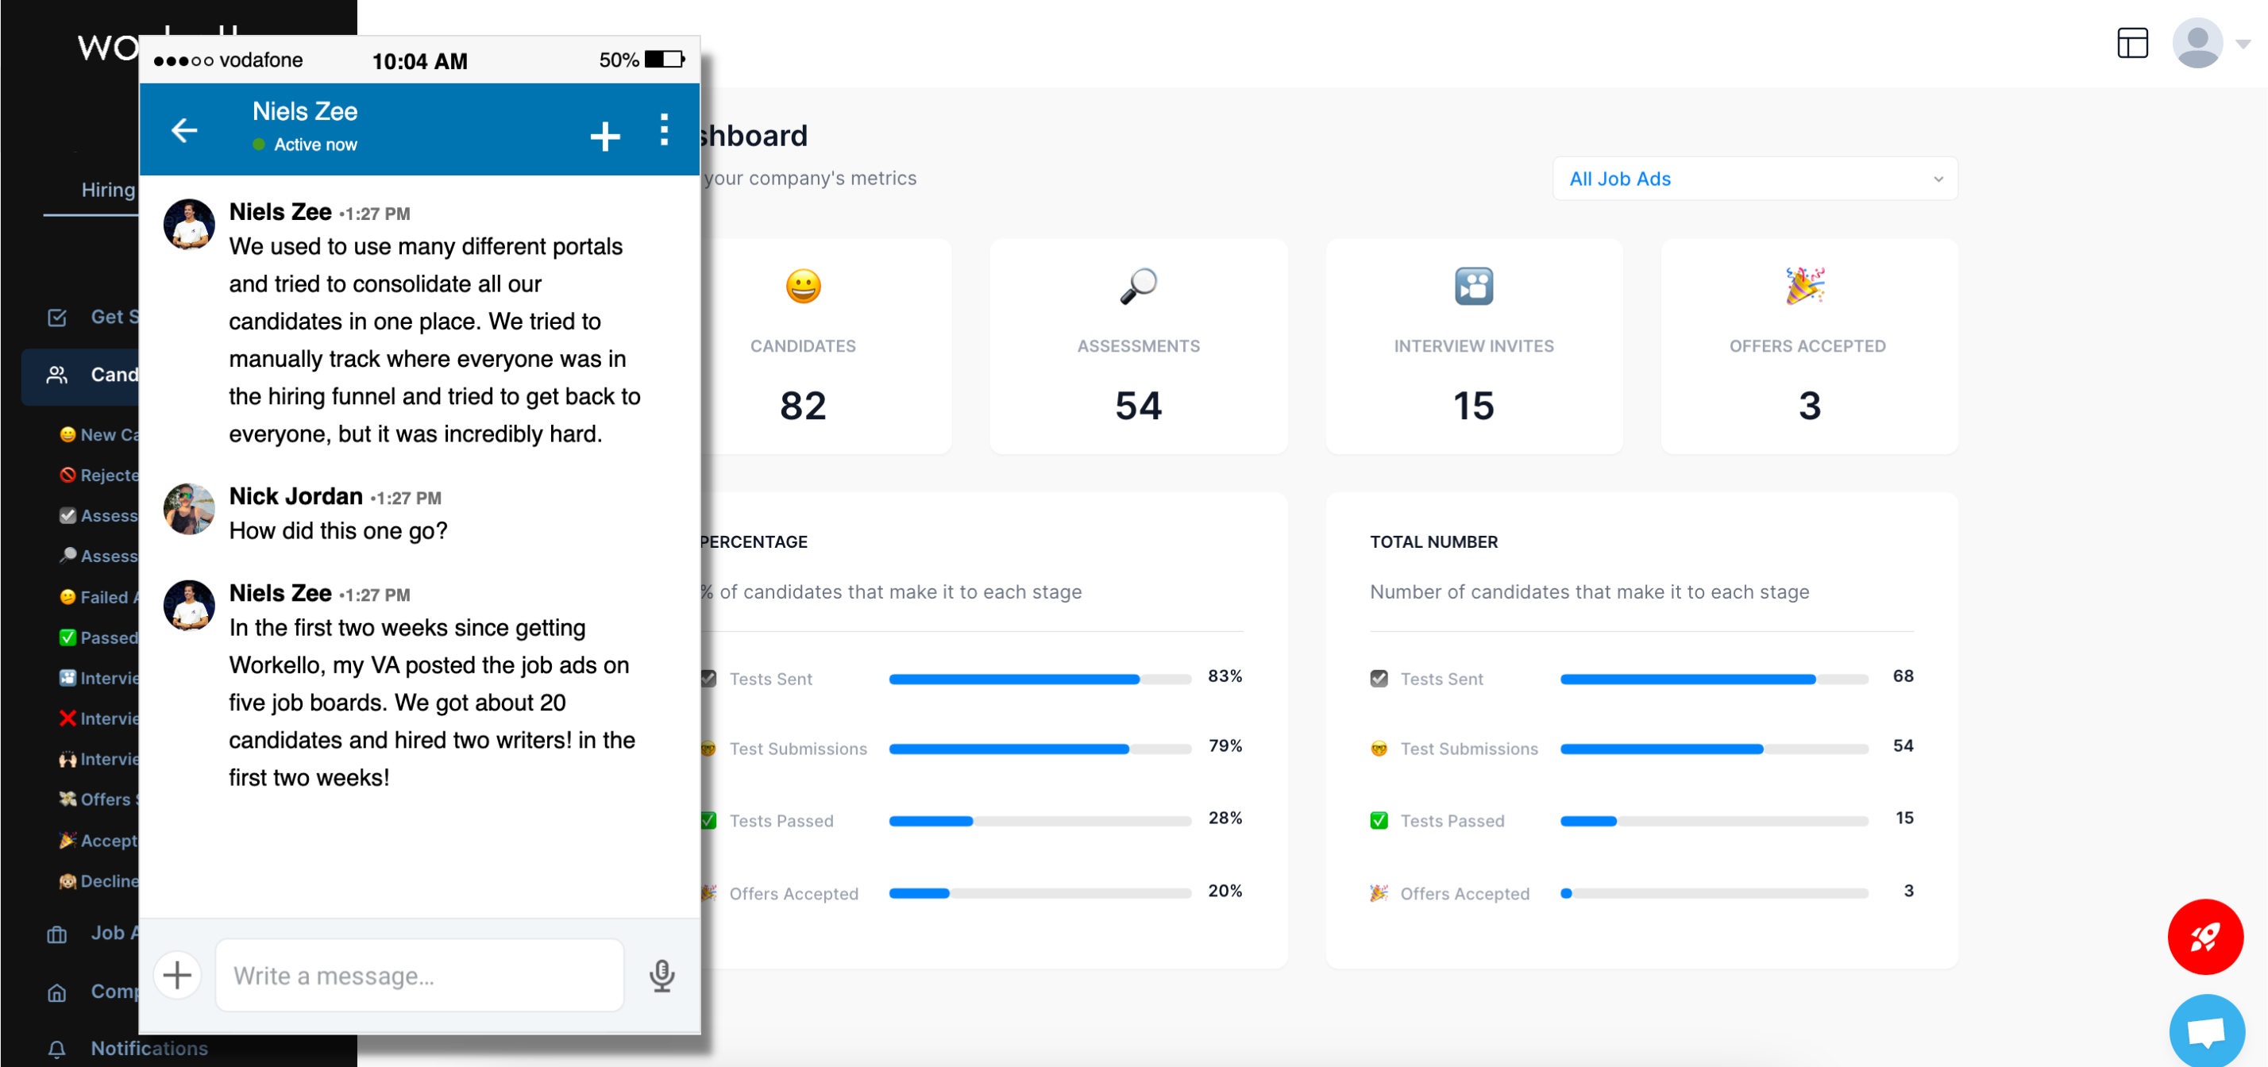Viewport: 2268px width, 1067px height.
Task: Click green Tests Passed check in Total Number
Action: [x=1379, y=821]
